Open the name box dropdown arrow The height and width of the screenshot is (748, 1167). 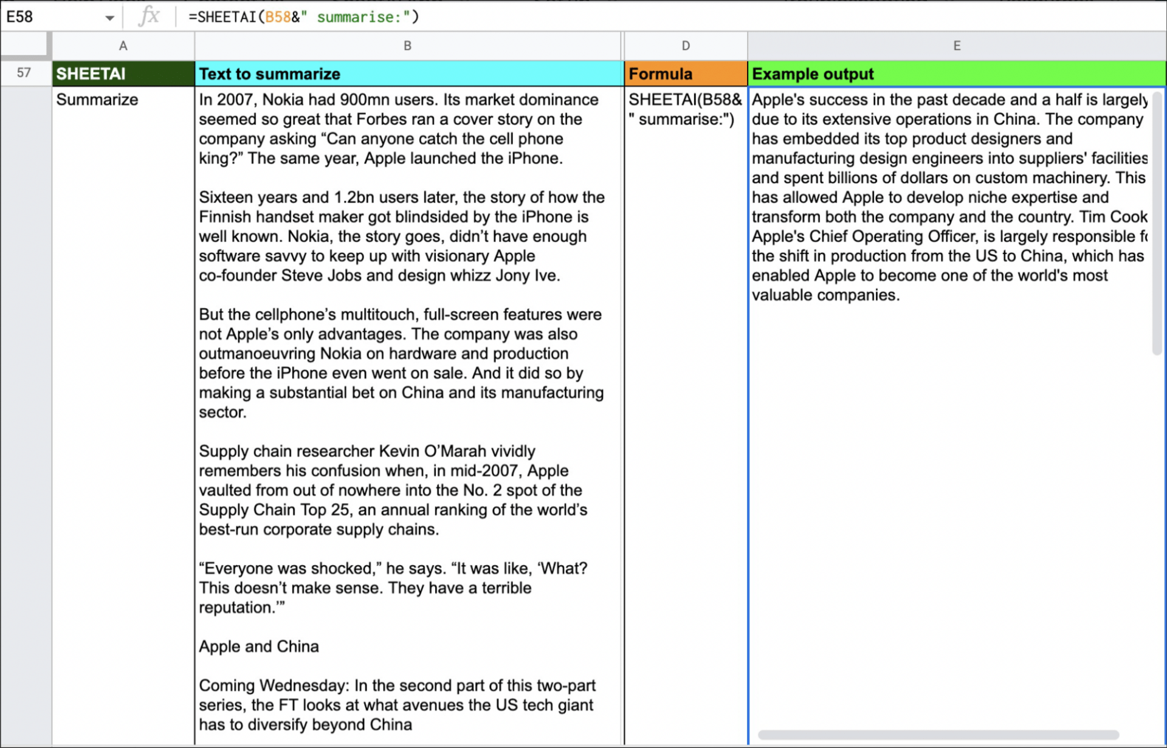click(109, 18)
